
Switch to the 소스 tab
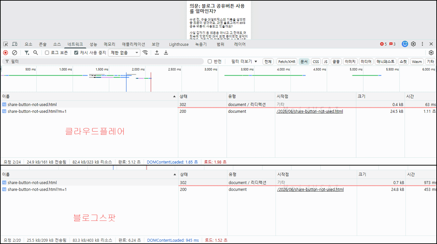[57, 44]
